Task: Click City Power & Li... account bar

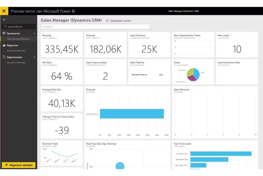Action: pos(198,165)
